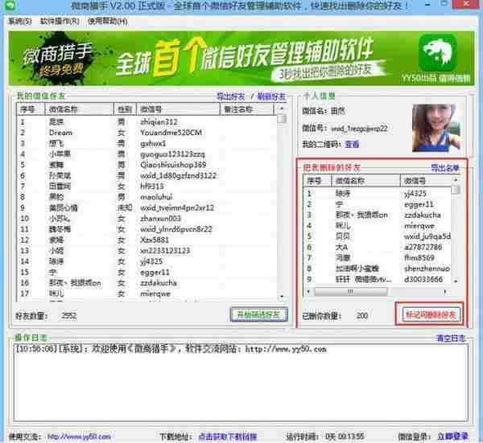Click 查看 to view my QR code

[353, 145]
